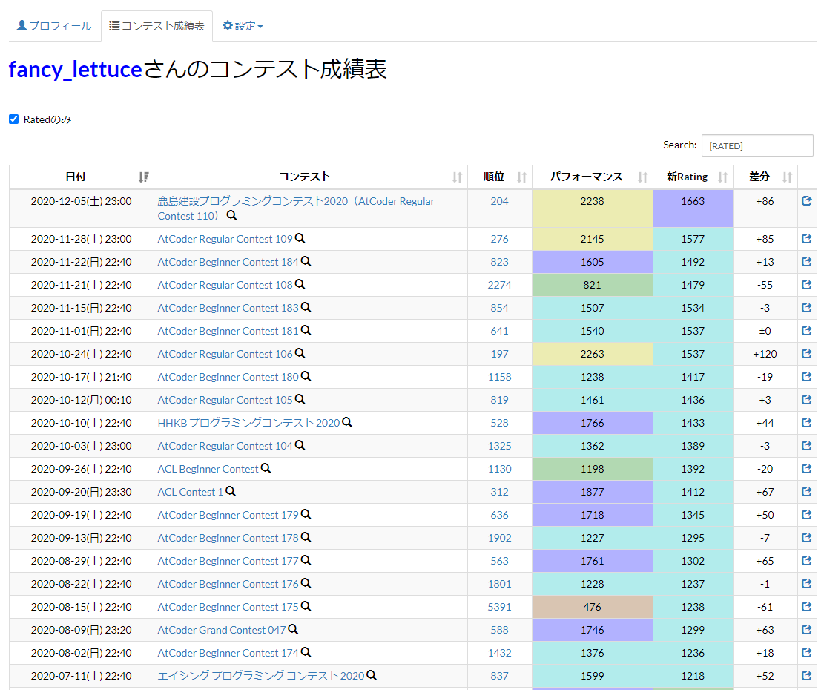Sort table by 順位 column
The image size is (824, 690).
pyautogui.click(x=500, y=177)
